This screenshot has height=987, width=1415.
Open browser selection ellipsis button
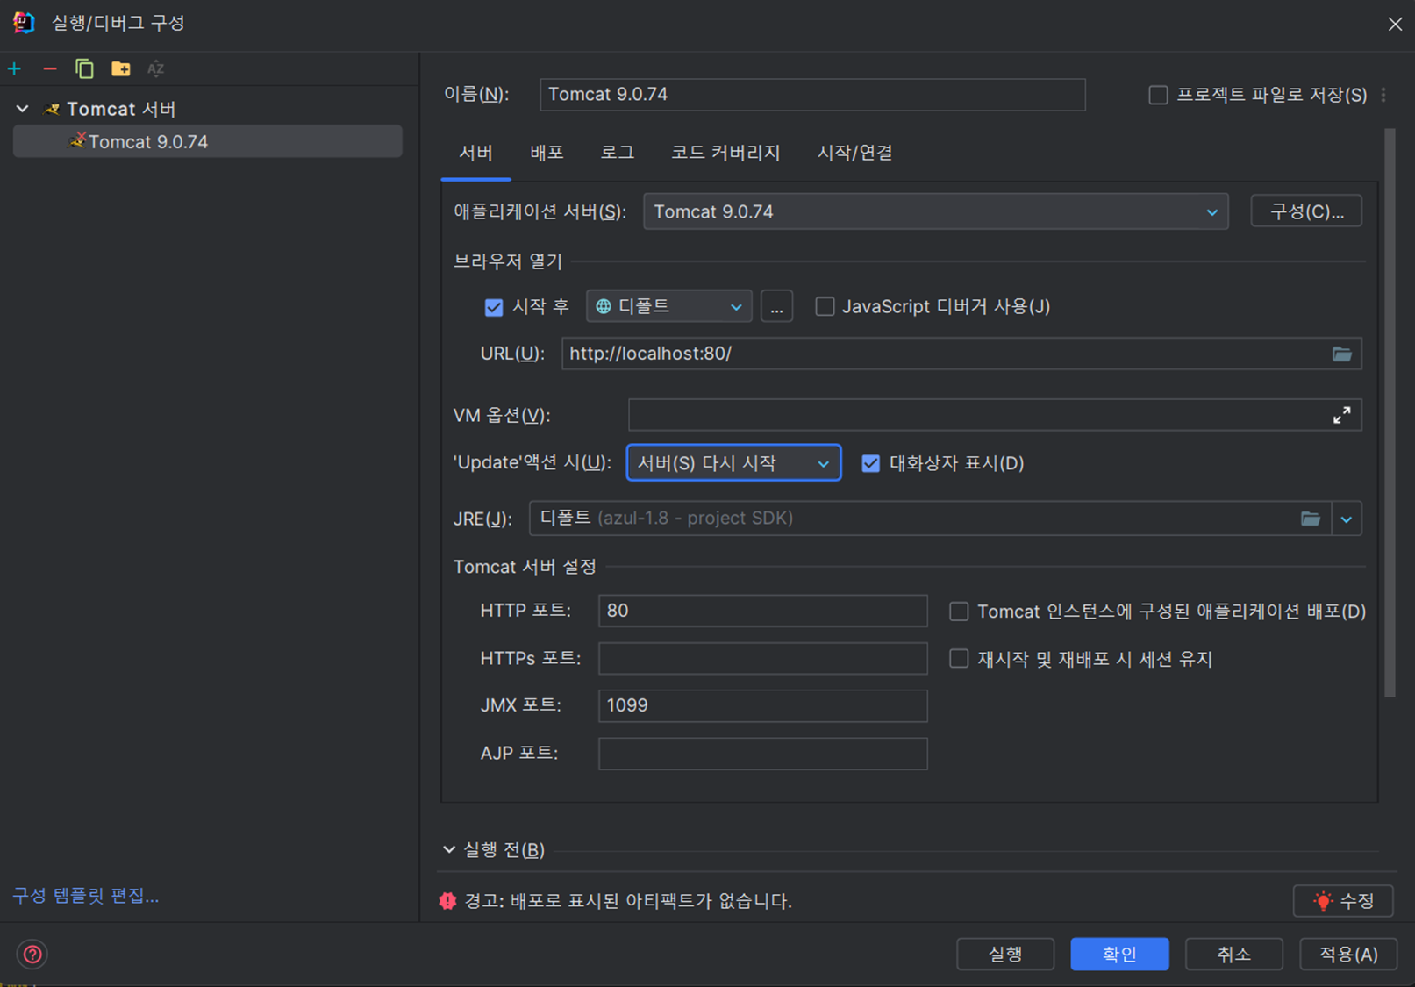pos(776,306)
